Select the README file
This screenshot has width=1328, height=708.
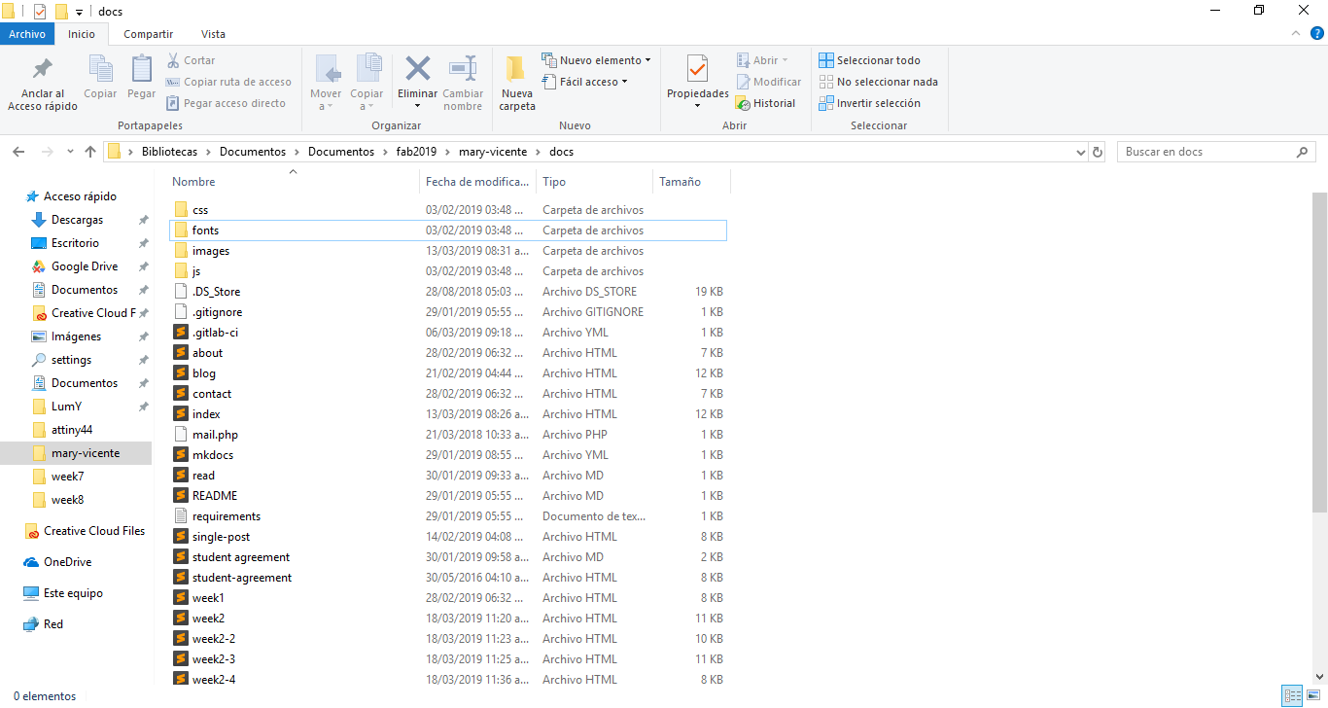tap(447, 496)
